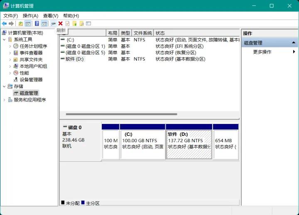Click the 设备管理器 device icon
Viewport: 299px width, 215px height.
tap(16, 79)
